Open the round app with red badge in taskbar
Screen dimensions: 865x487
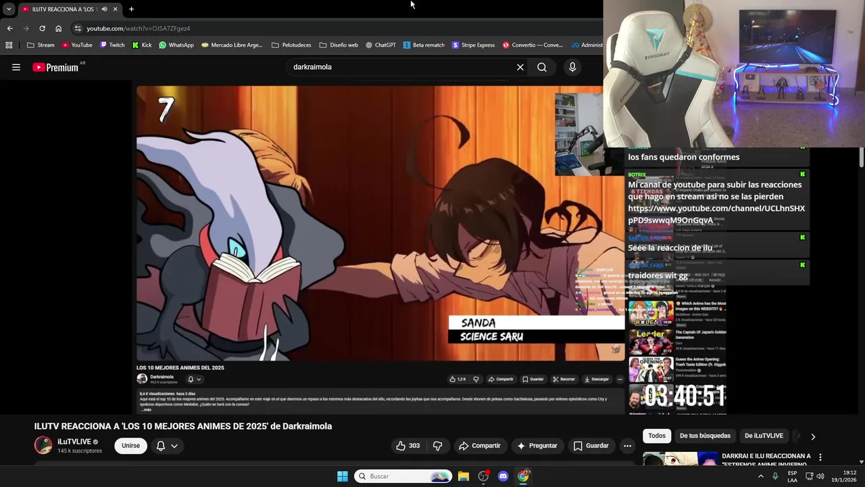483,476
